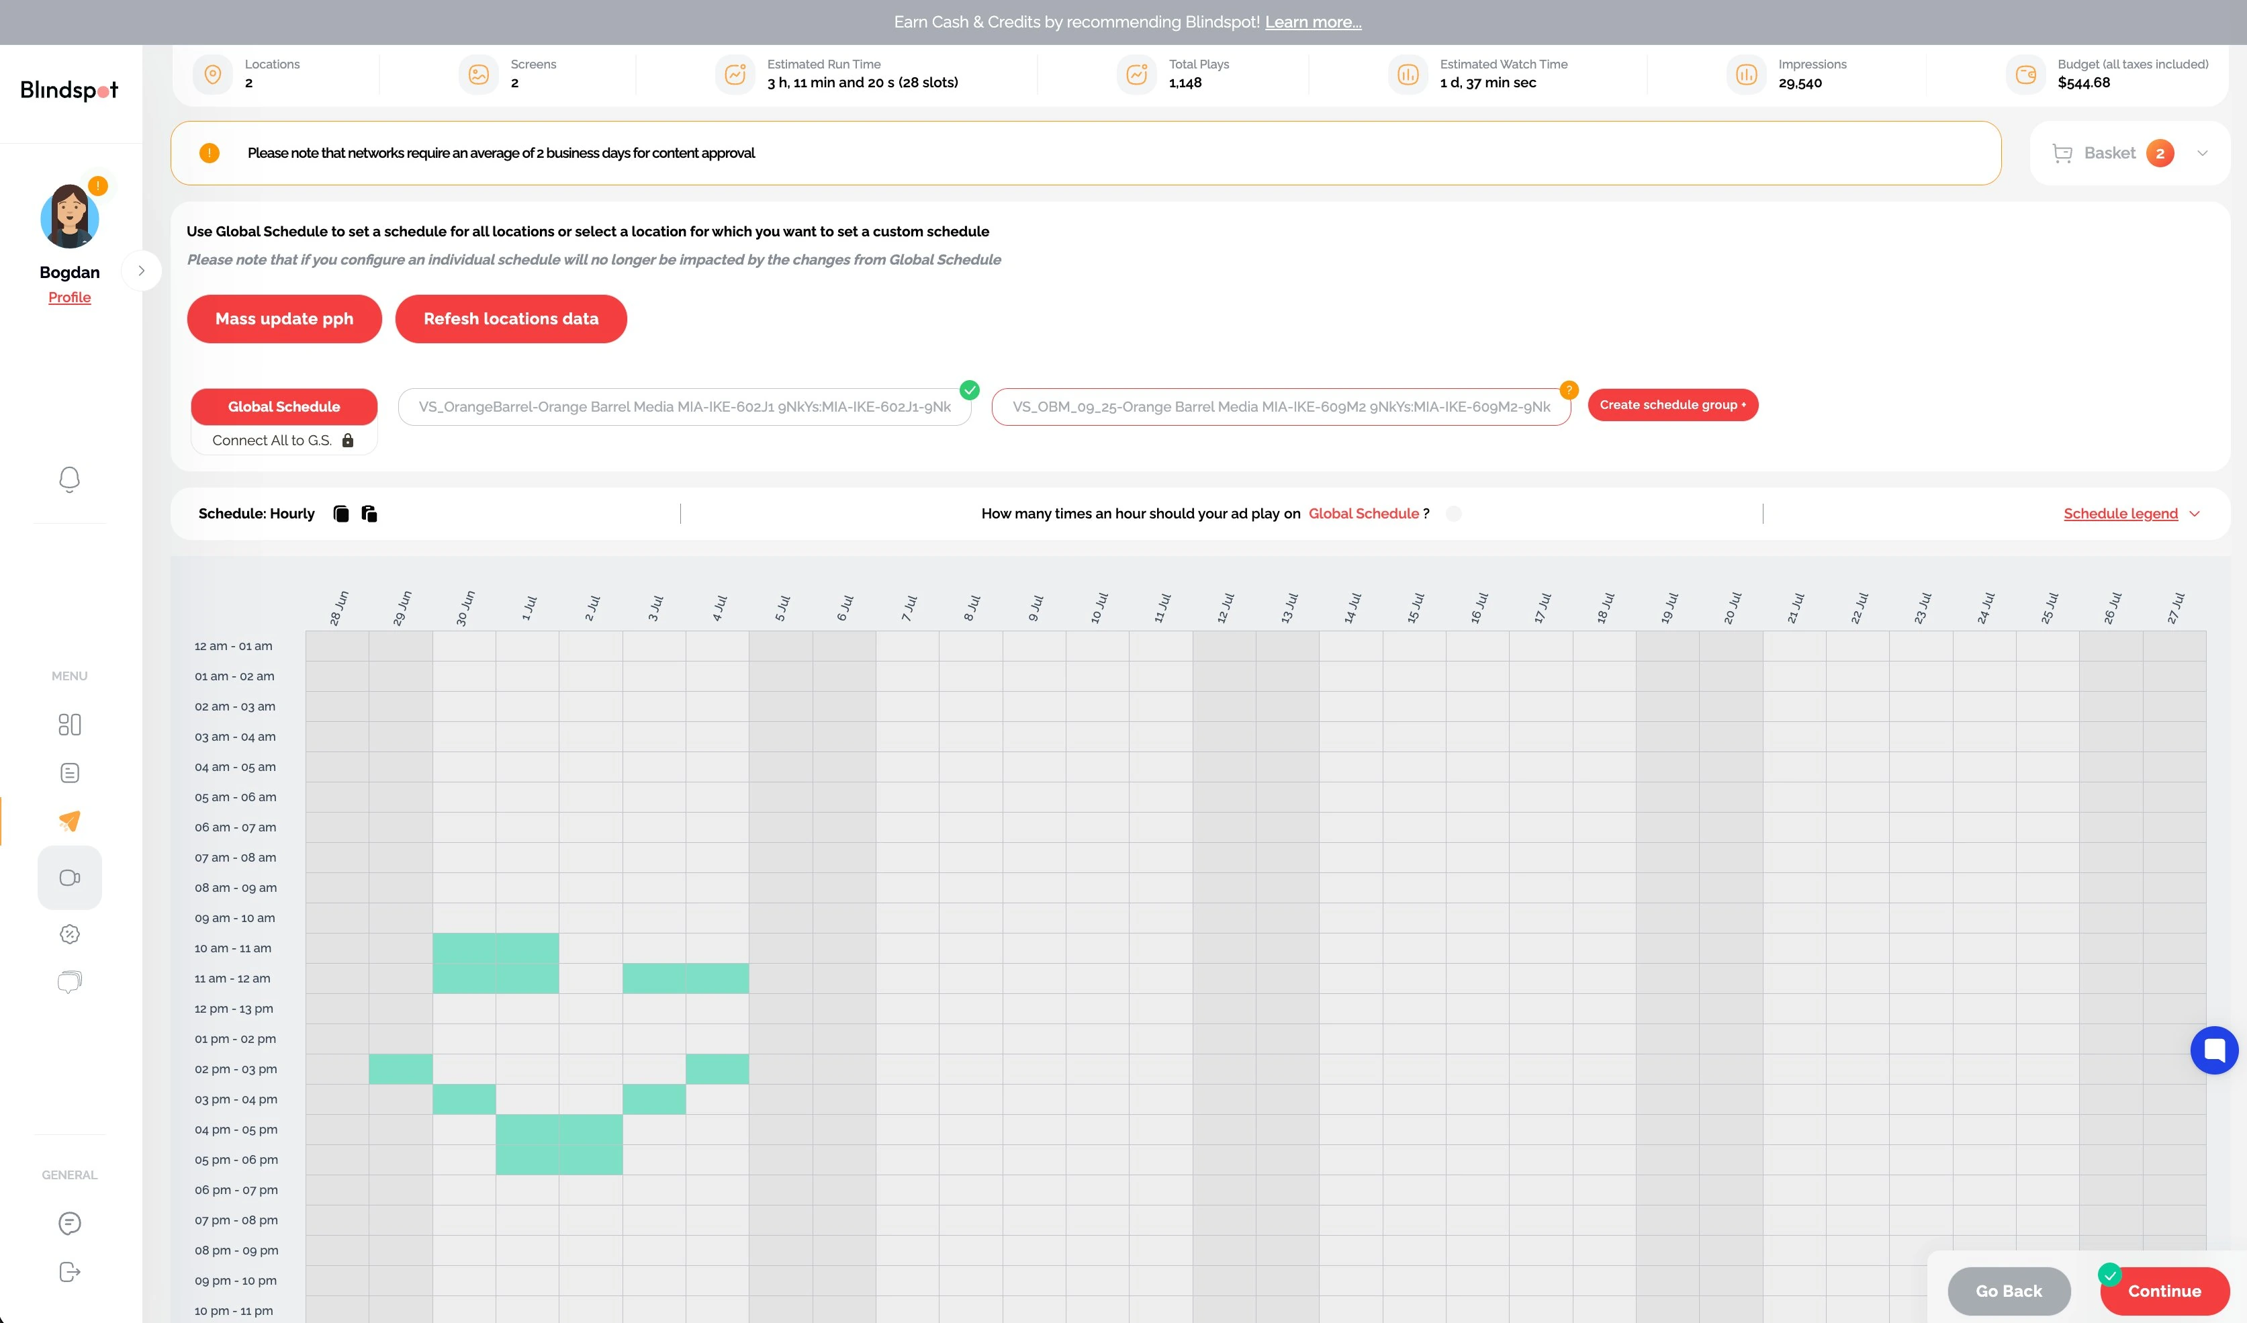2247x1323 pixels.
Task: Open the Schedule legend link
Action: (x=2120, y=514)
